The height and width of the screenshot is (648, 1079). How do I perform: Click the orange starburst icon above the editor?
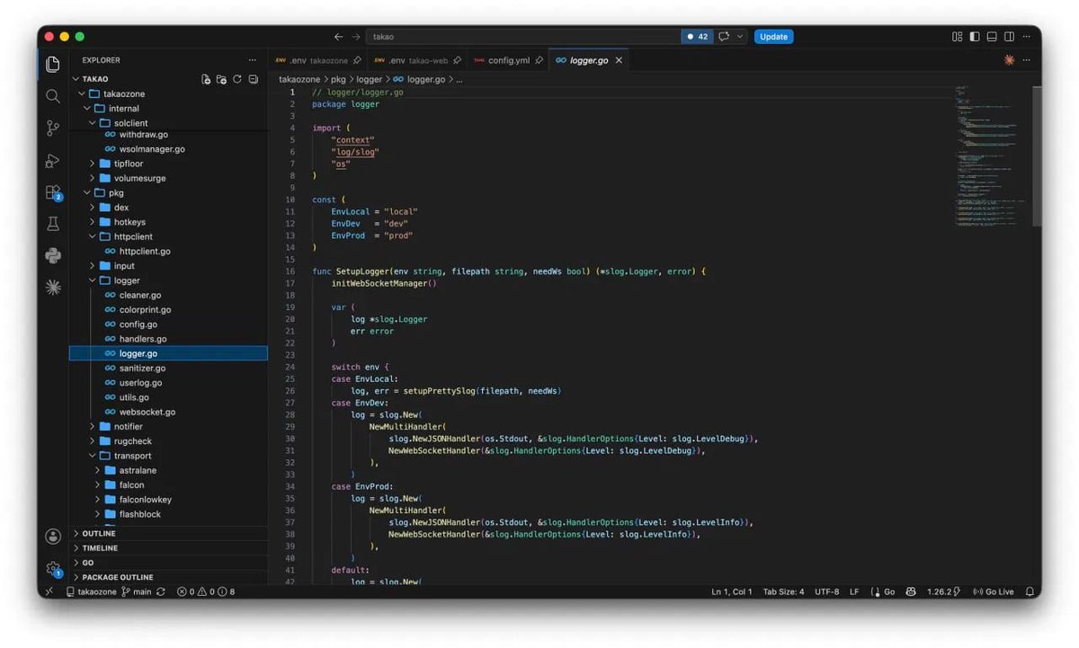pyautogui.click(x=1009, y=60)
